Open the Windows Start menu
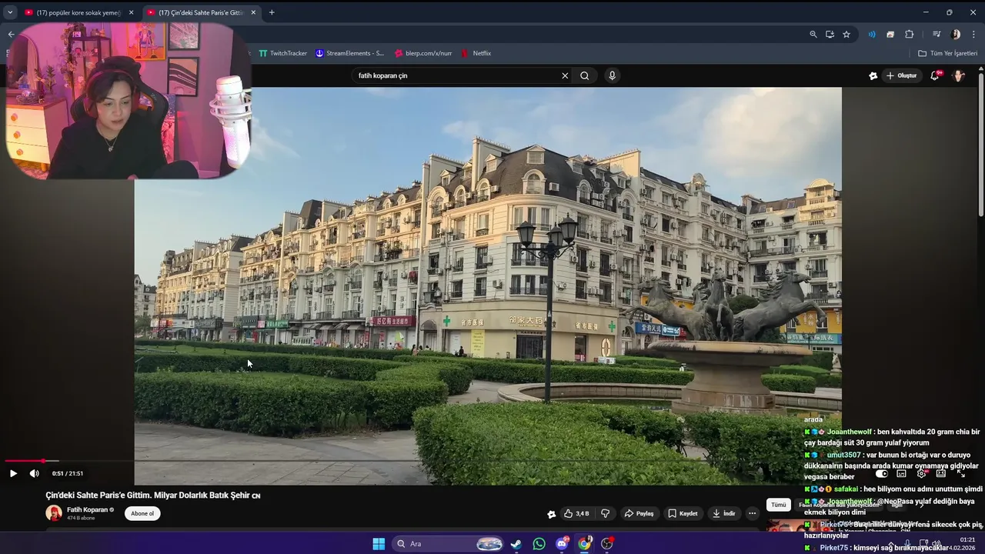 click(379, 544)
